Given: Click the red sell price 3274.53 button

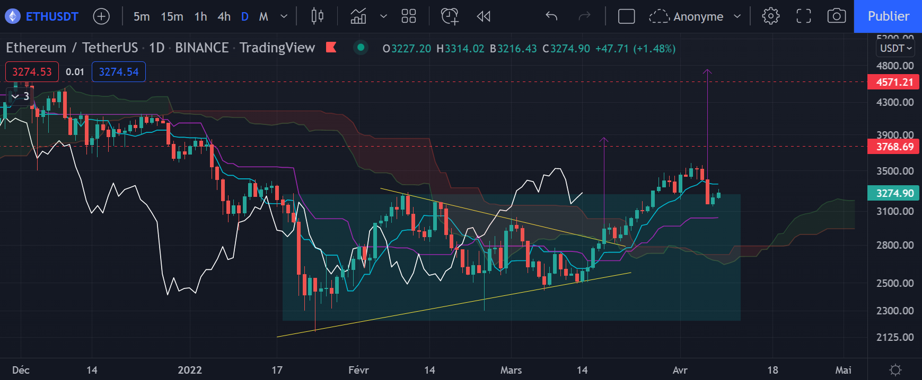Looking at the screenshot, I should (x=32, y=72).
